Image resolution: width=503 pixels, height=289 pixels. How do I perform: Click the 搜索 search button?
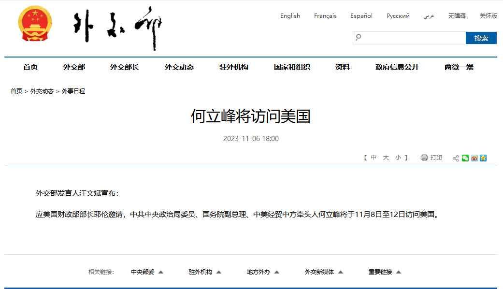point(481,38)
